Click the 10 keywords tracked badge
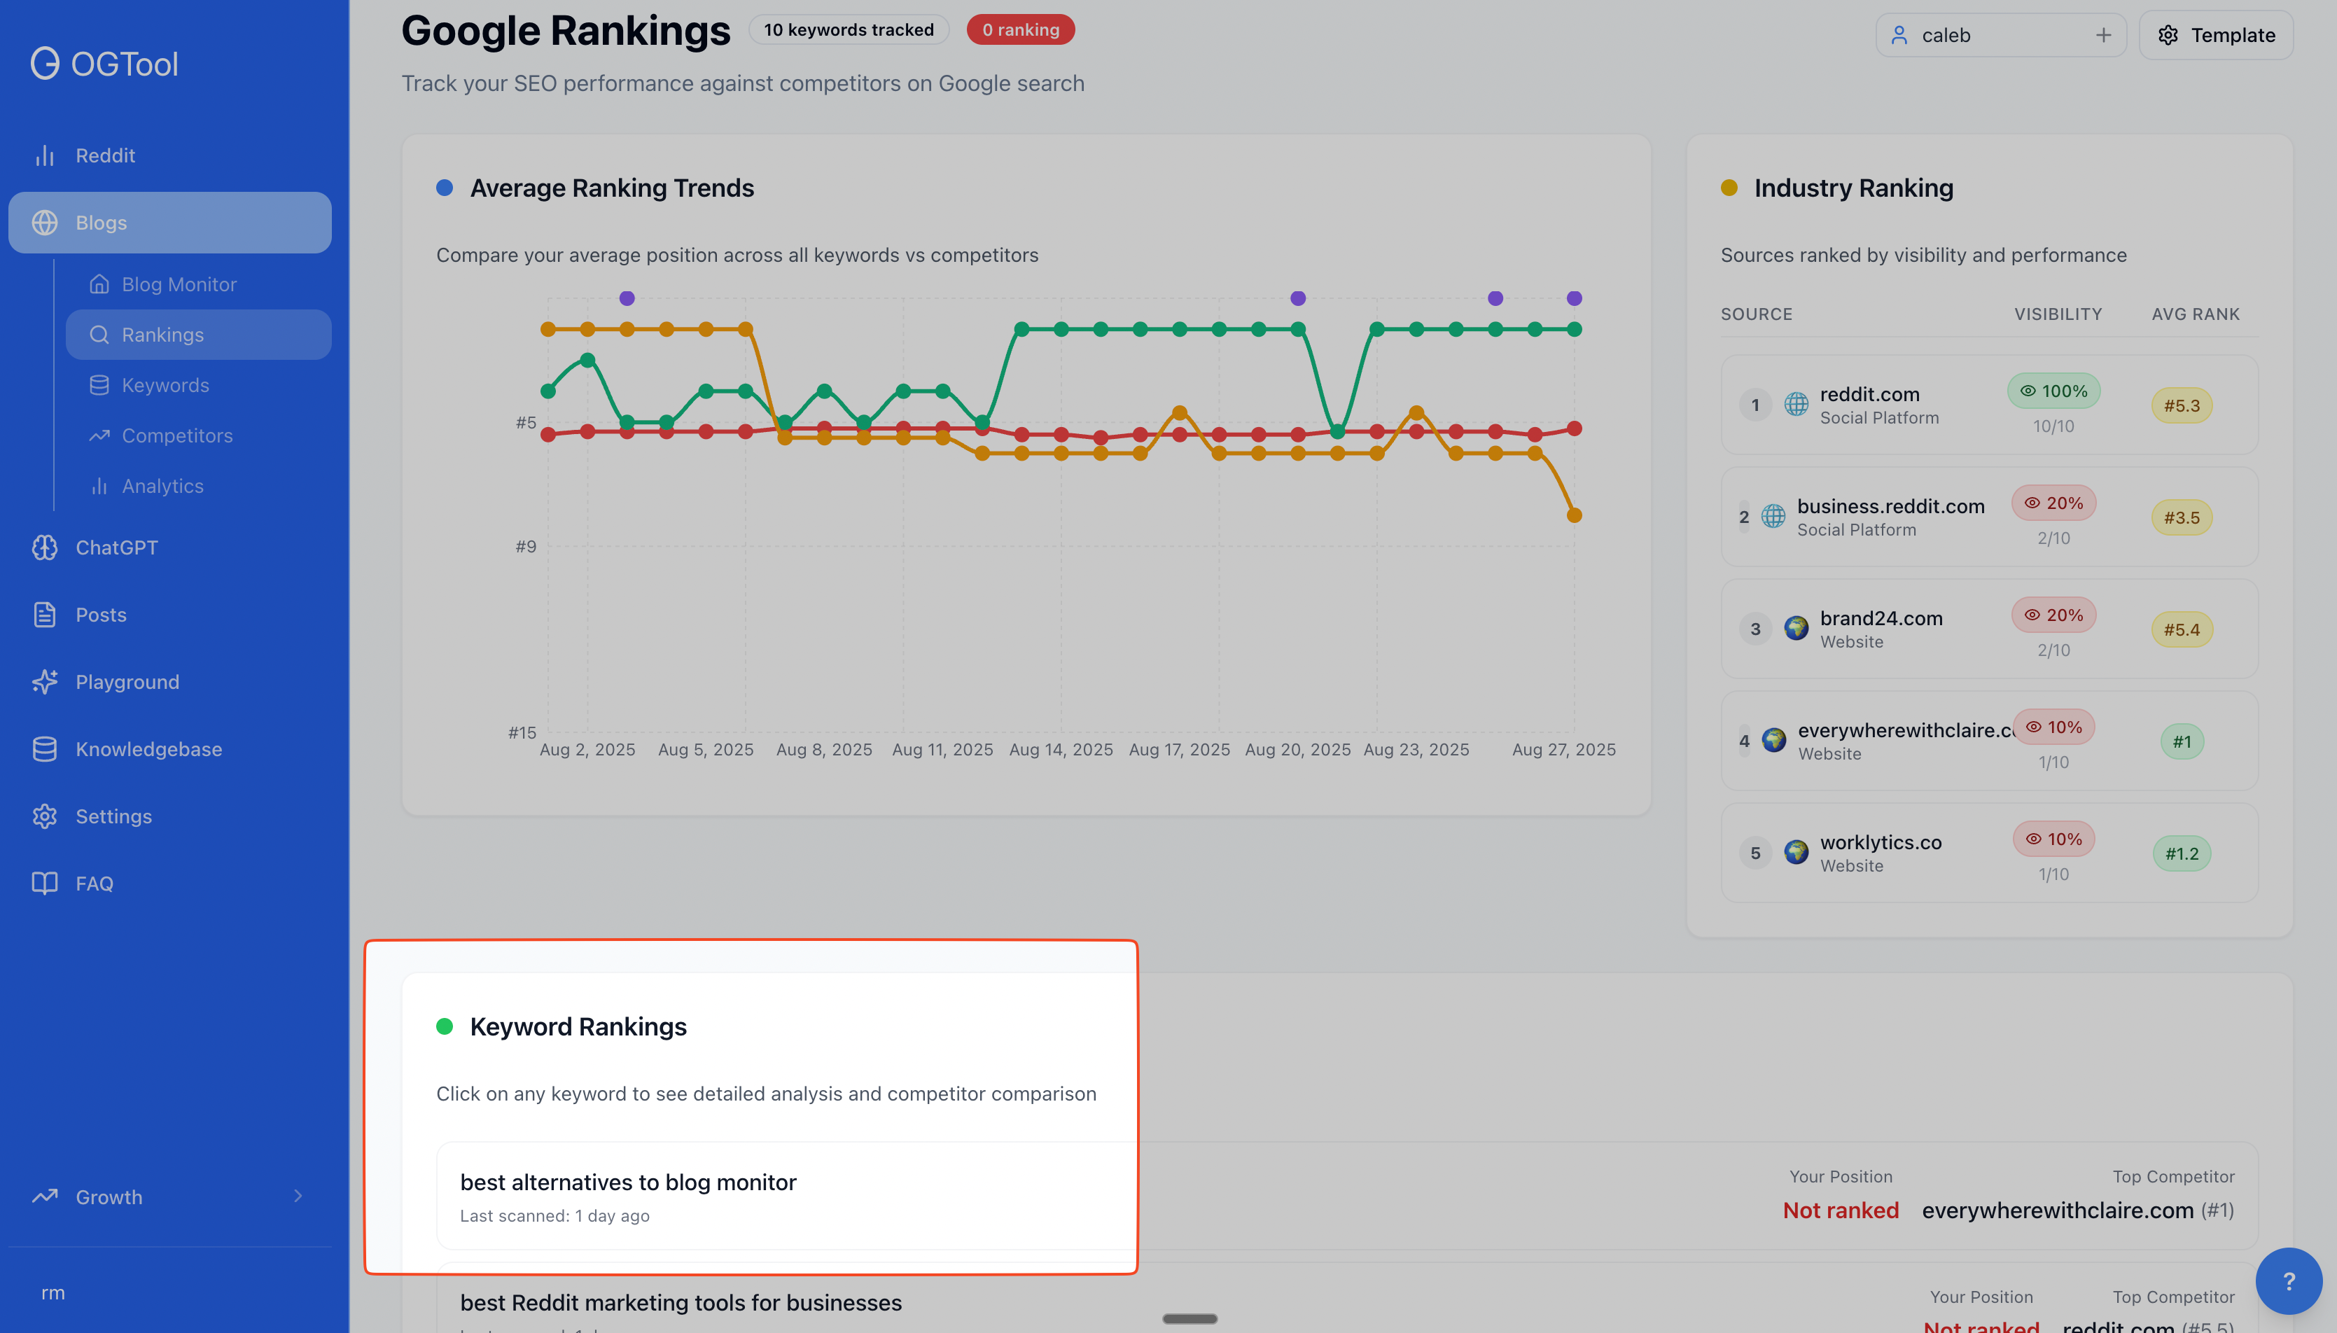 (x=849, y=29)
